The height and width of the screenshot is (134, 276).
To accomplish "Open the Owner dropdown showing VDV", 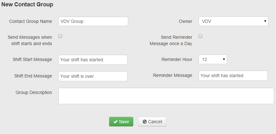I will click(233, 21).
